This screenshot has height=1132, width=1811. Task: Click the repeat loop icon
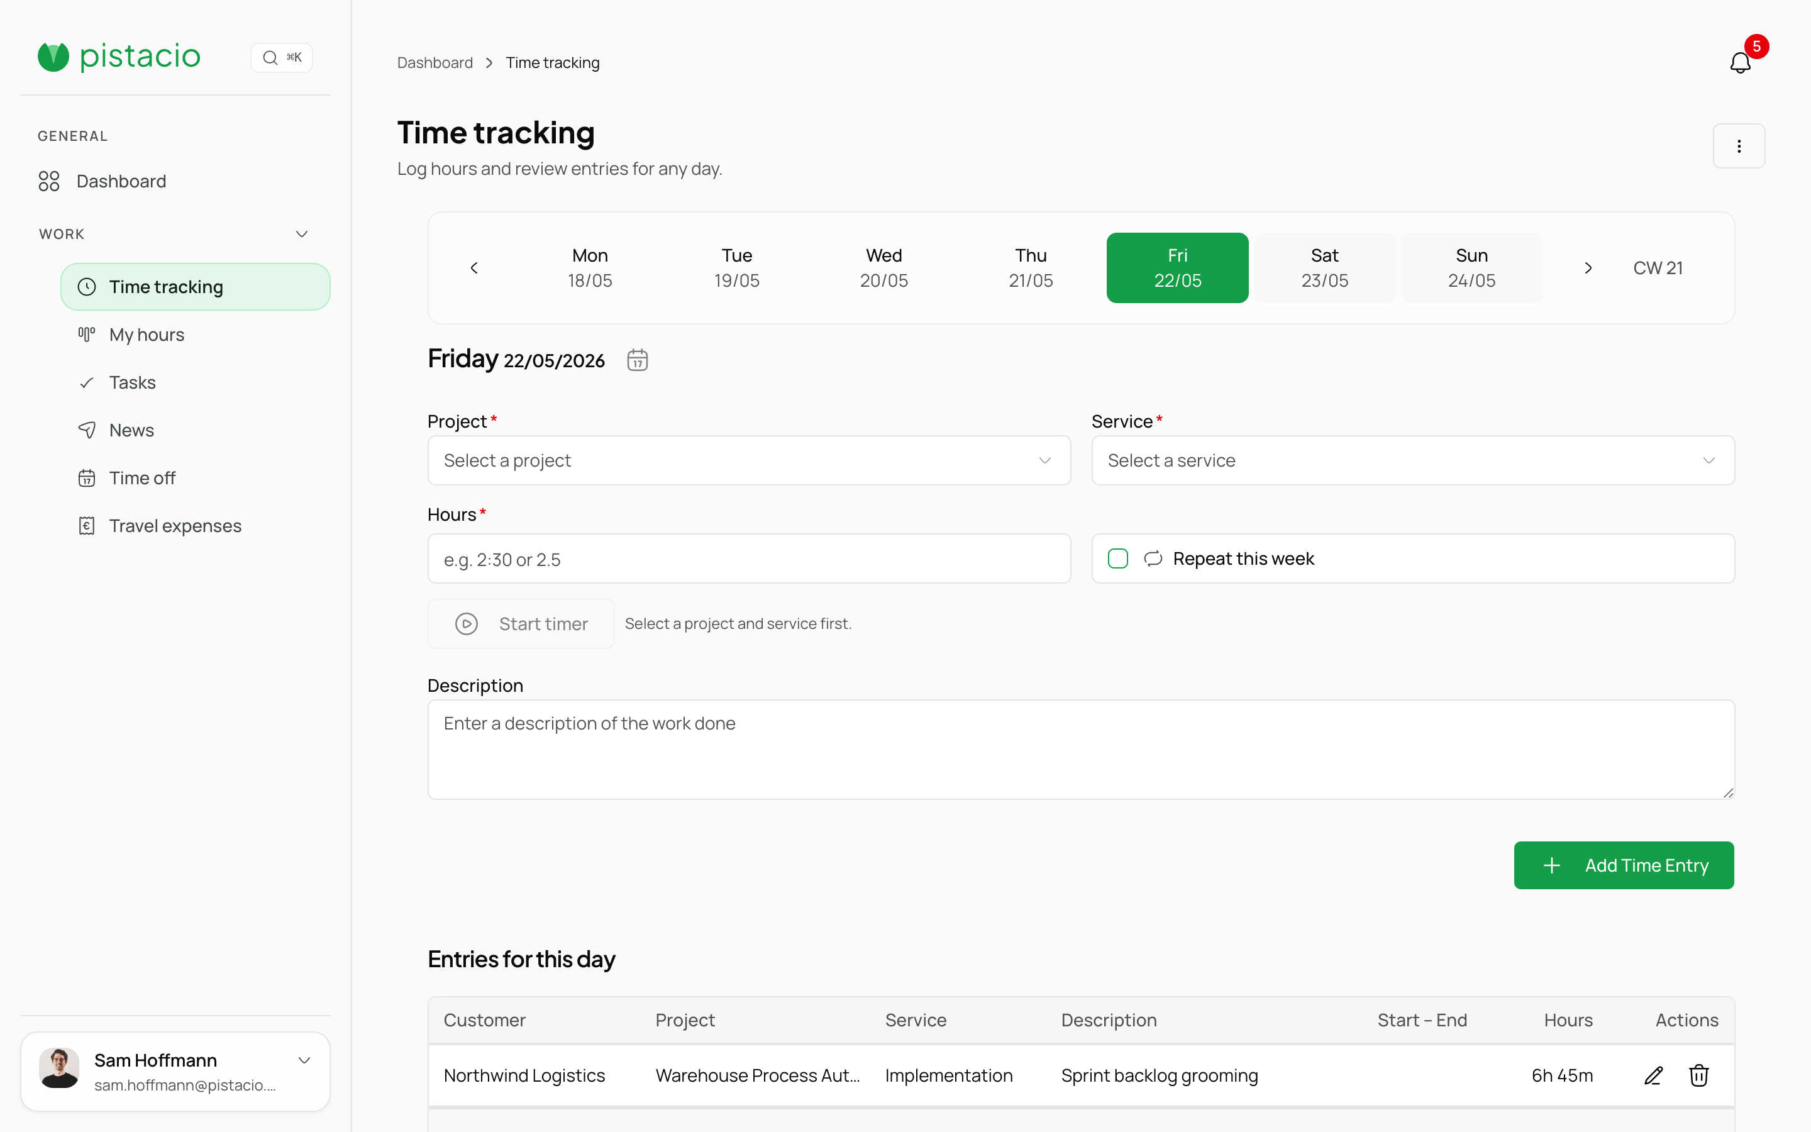(x=1153, y=558)
